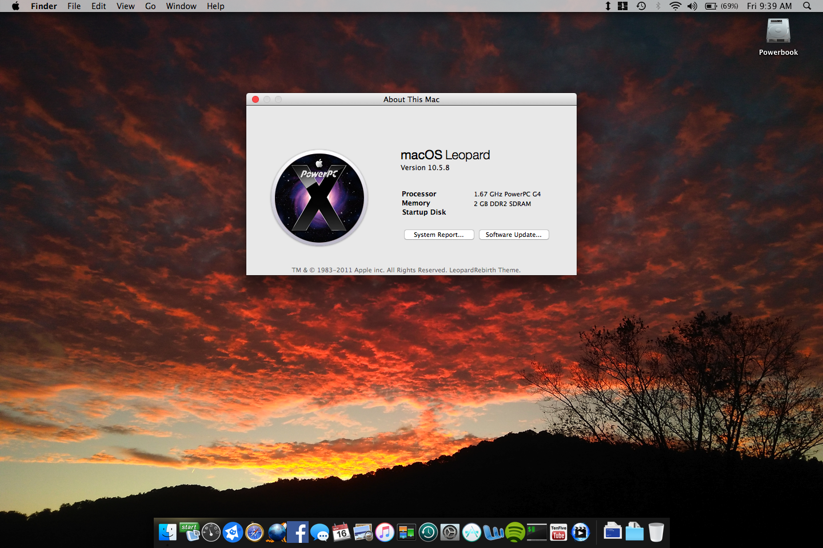
Task: Open the volume menu bar icon
Action: [692, 6]
